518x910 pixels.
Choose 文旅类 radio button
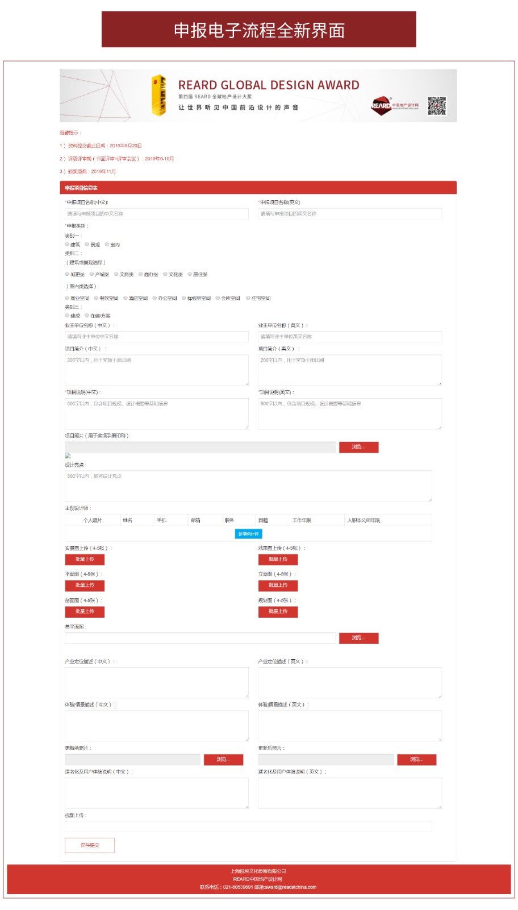[116, 274]
